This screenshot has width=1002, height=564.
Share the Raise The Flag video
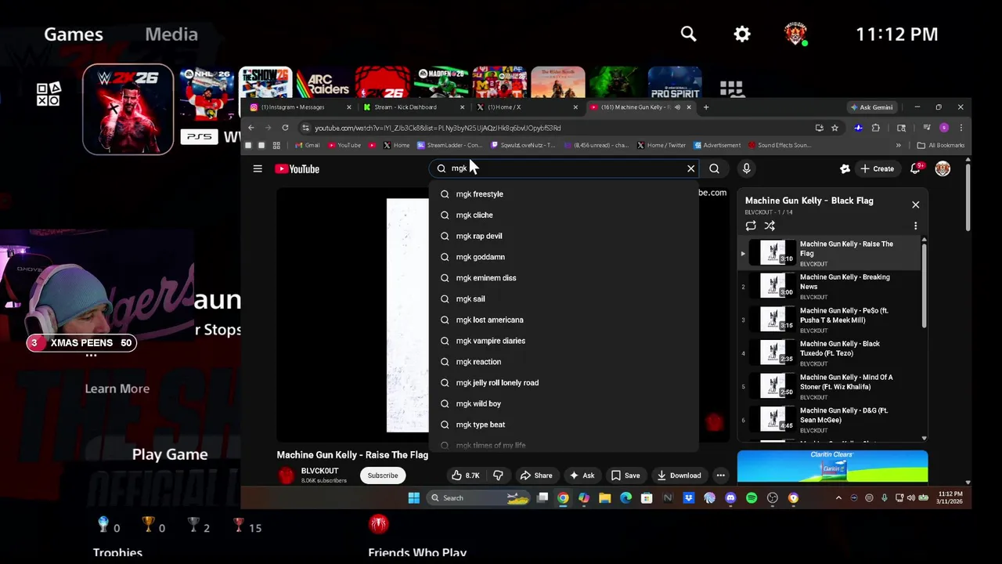point(536,475)
